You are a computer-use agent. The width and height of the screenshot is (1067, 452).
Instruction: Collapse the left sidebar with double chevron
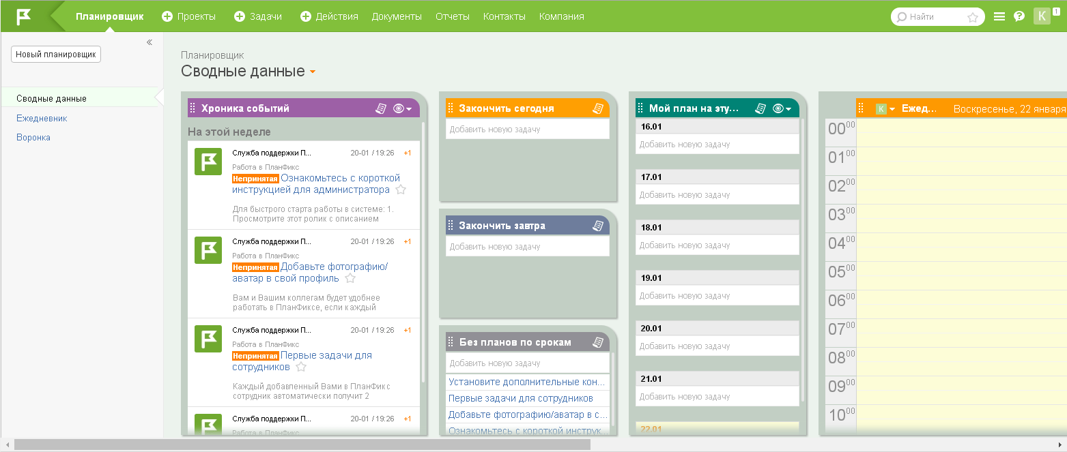pos(150,42)
